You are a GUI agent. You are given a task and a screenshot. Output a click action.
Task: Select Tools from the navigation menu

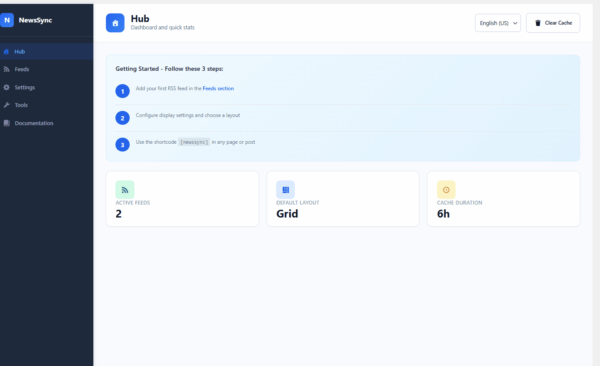coord(21,105)
